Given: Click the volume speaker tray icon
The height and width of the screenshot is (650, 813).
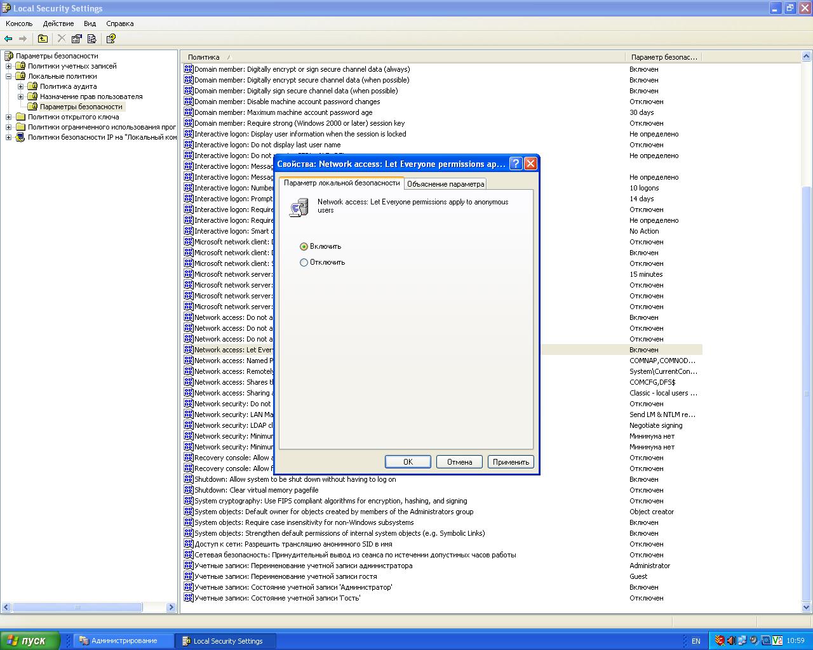Looking at the screenshot, I should coord(730,640).
